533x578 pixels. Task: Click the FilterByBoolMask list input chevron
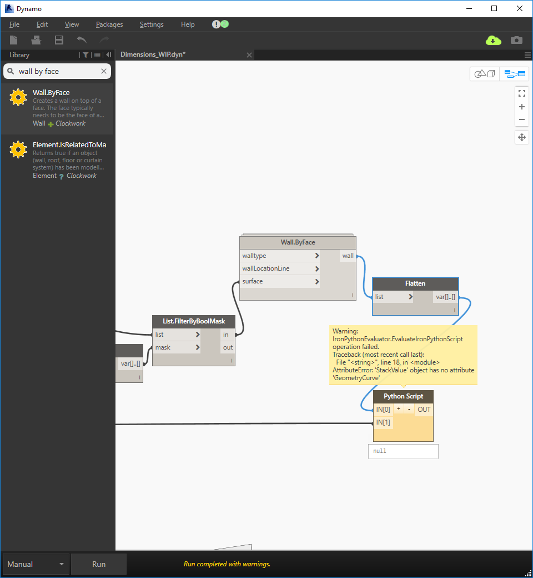click(198, 335)
